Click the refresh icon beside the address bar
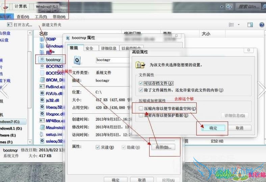266x182 pixels. click(x=229, y=7)
